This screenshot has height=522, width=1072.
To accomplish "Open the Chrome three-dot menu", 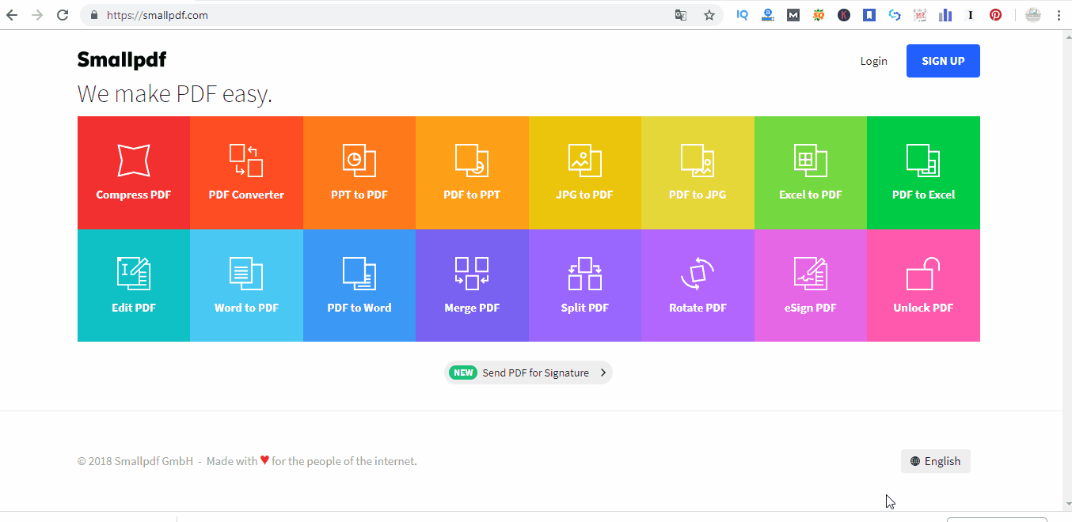I will pos(1059,15).
